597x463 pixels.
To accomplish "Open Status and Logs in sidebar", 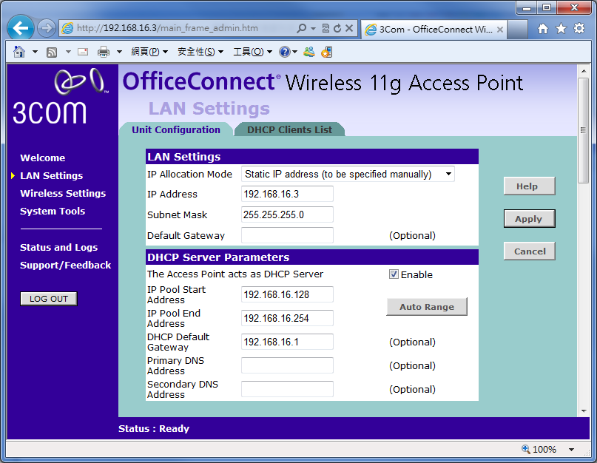I will [58, 248].
